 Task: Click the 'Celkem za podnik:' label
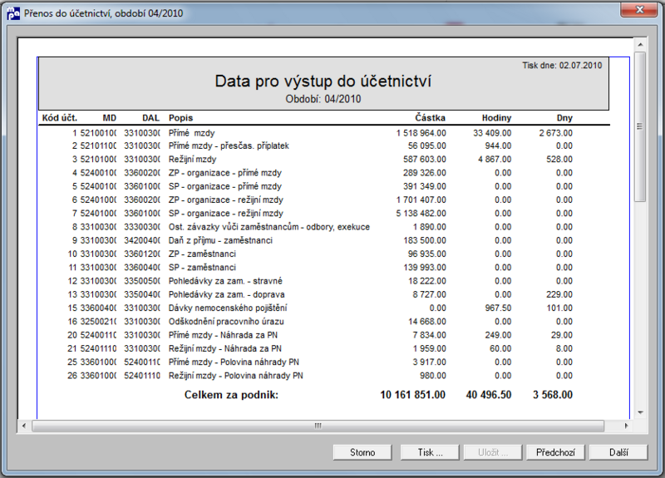tap(231, 395)
